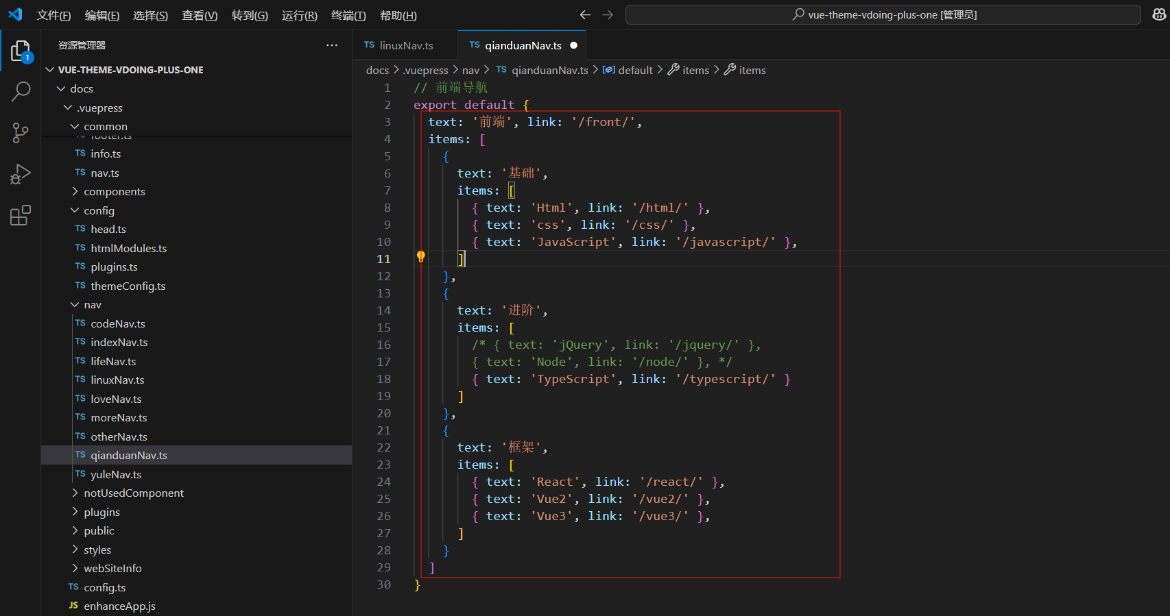Expand the styles folder

coord(196,550)
